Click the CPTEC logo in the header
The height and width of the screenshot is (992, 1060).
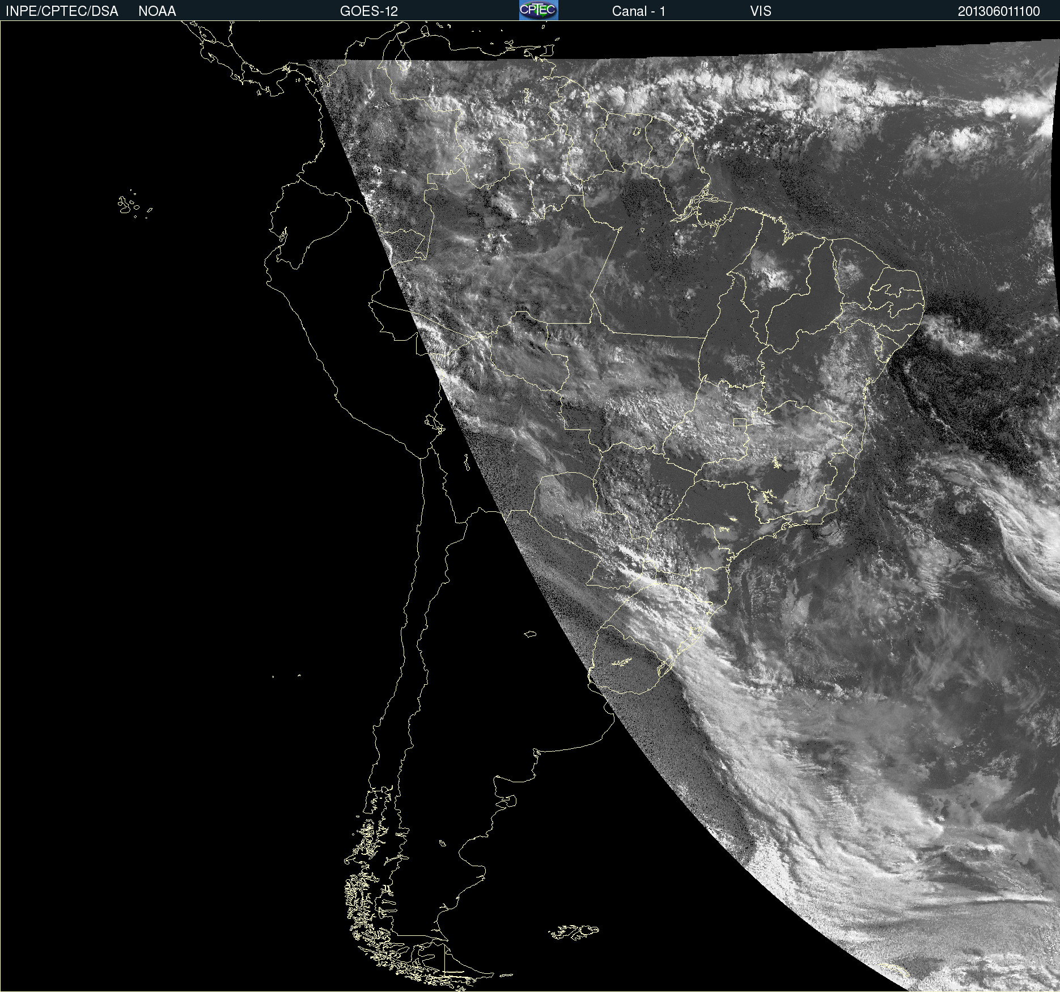click(539, 10)
